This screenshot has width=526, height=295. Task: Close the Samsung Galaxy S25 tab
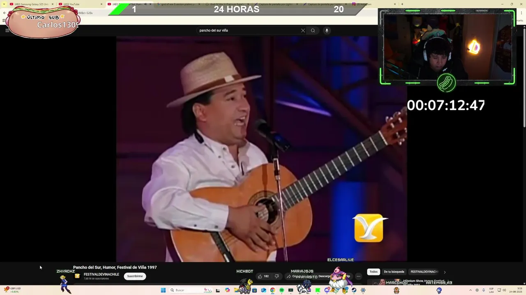[x=53, y=4]
